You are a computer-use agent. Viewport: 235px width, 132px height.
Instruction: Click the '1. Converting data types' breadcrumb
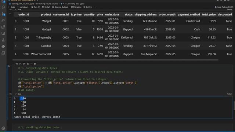tap(72, 4)
